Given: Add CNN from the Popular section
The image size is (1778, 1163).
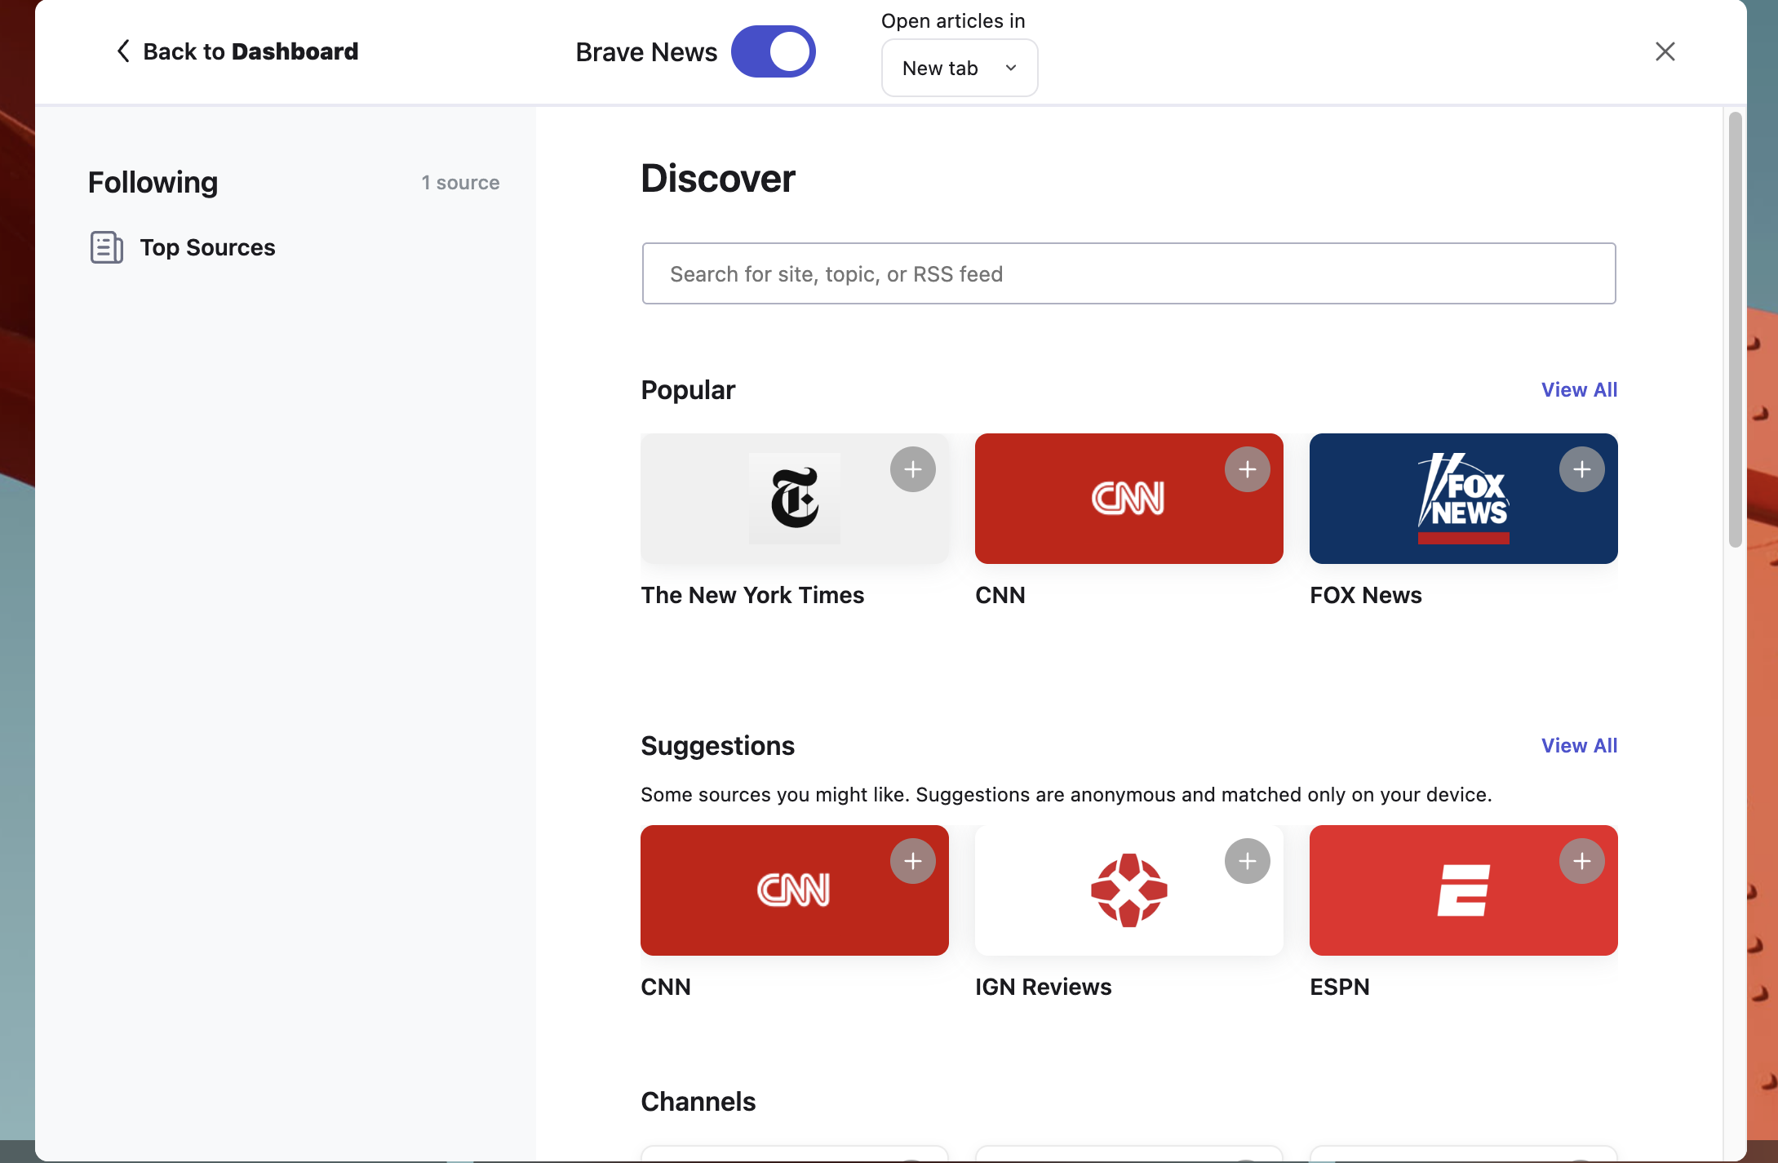Looking at the screenshot, I should pyautogui.click(x=1247, y=469).
